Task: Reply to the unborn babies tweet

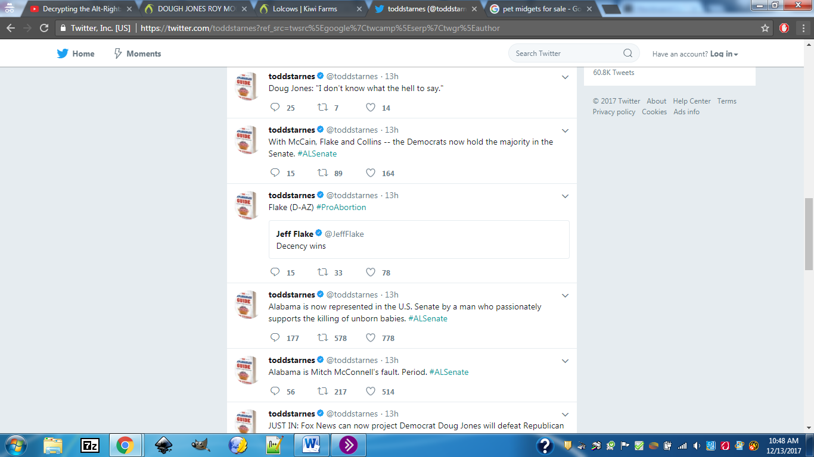Action: [275, 338]
